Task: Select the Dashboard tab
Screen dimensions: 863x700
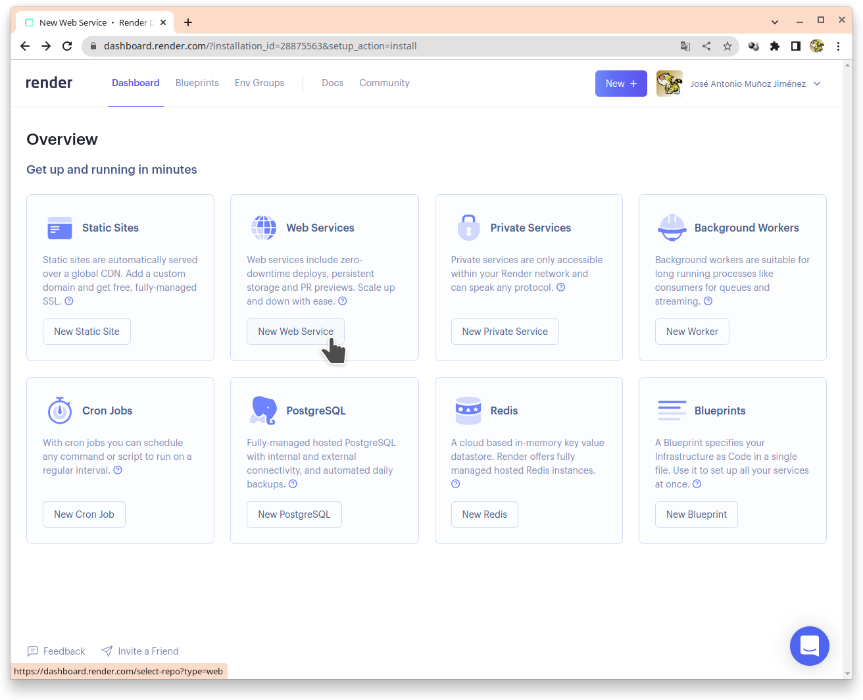Action: click(136, 83)
